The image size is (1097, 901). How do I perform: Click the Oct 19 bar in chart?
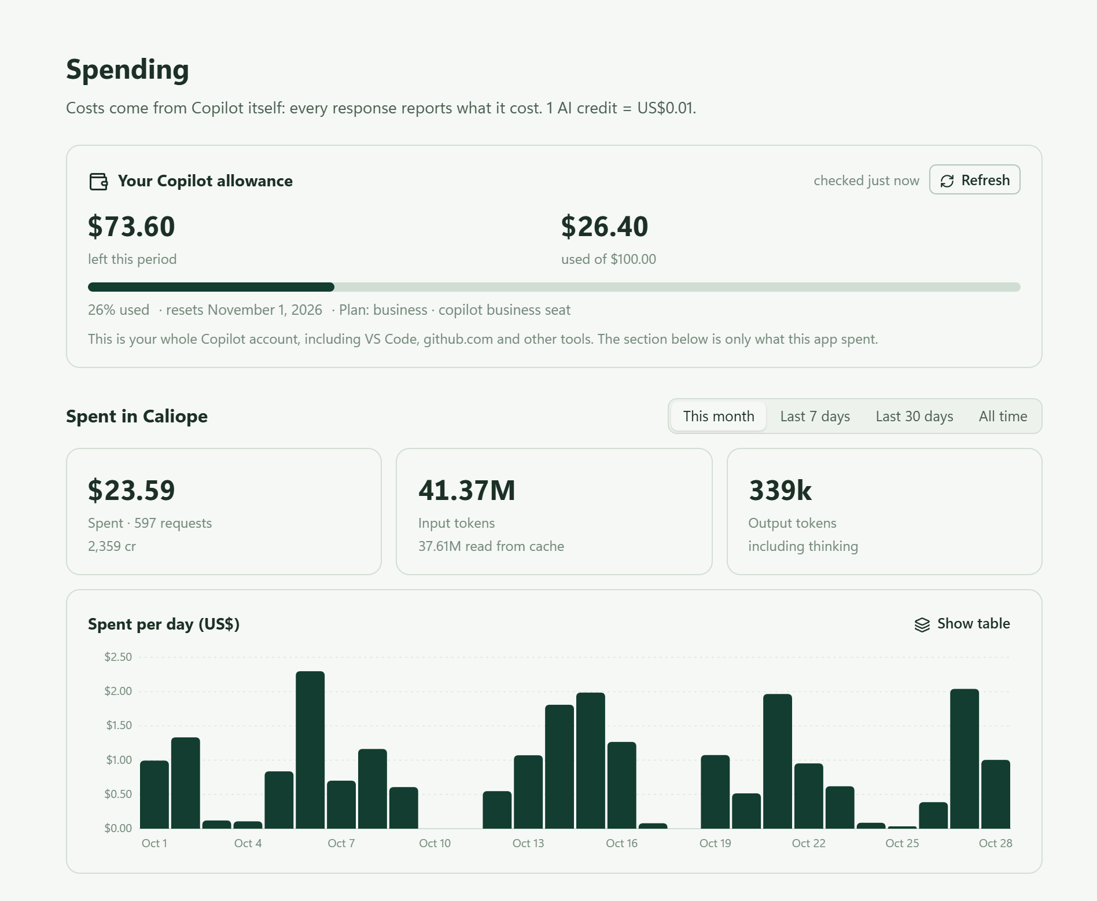715,792
